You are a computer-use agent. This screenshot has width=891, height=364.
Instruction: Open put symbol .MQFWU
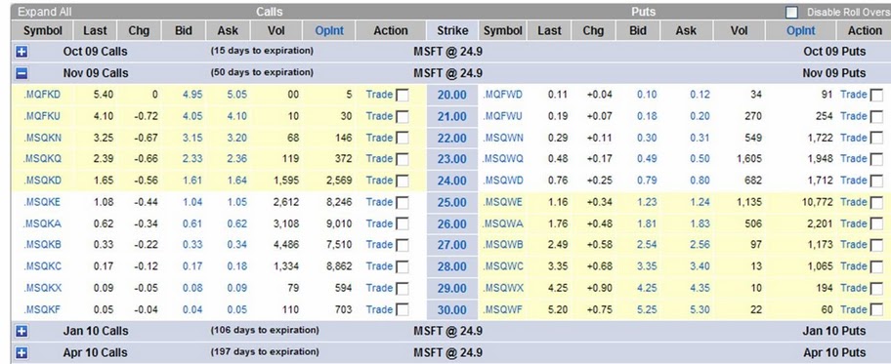pos(502,116)
